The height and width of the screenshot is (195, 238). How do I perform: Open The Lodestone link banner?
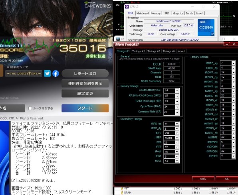(24, 73)
